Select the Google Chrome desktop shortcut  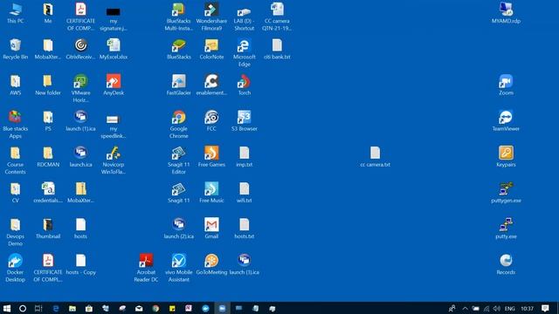click(x=178, y=125)
